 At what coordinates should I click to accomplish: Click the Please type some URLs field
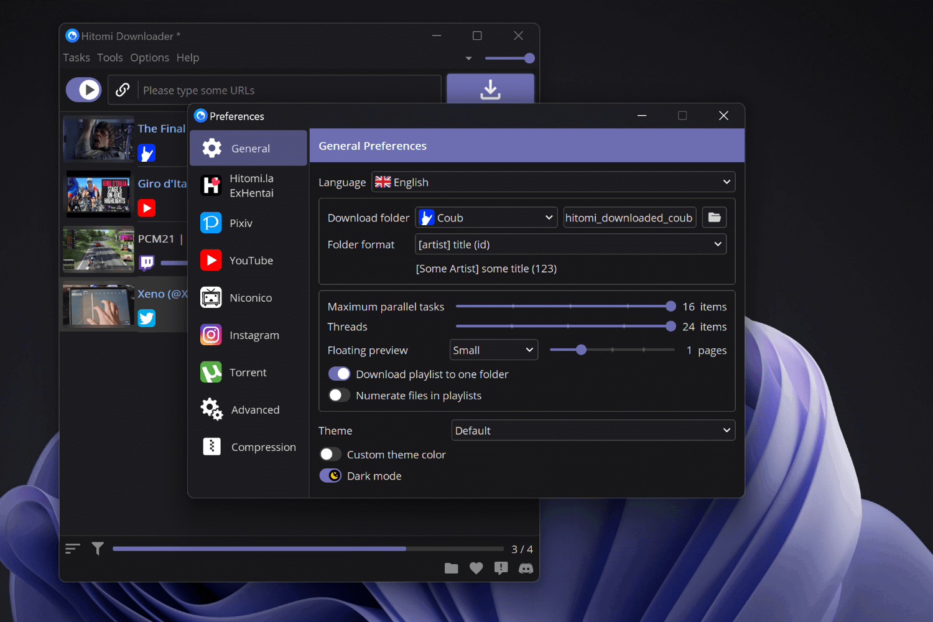coord(290,90)
